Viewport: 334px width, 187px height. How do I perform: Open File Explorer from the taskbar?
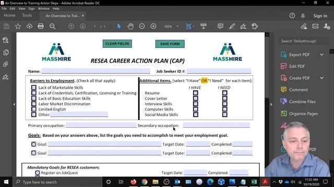click(x=156, y=182)
